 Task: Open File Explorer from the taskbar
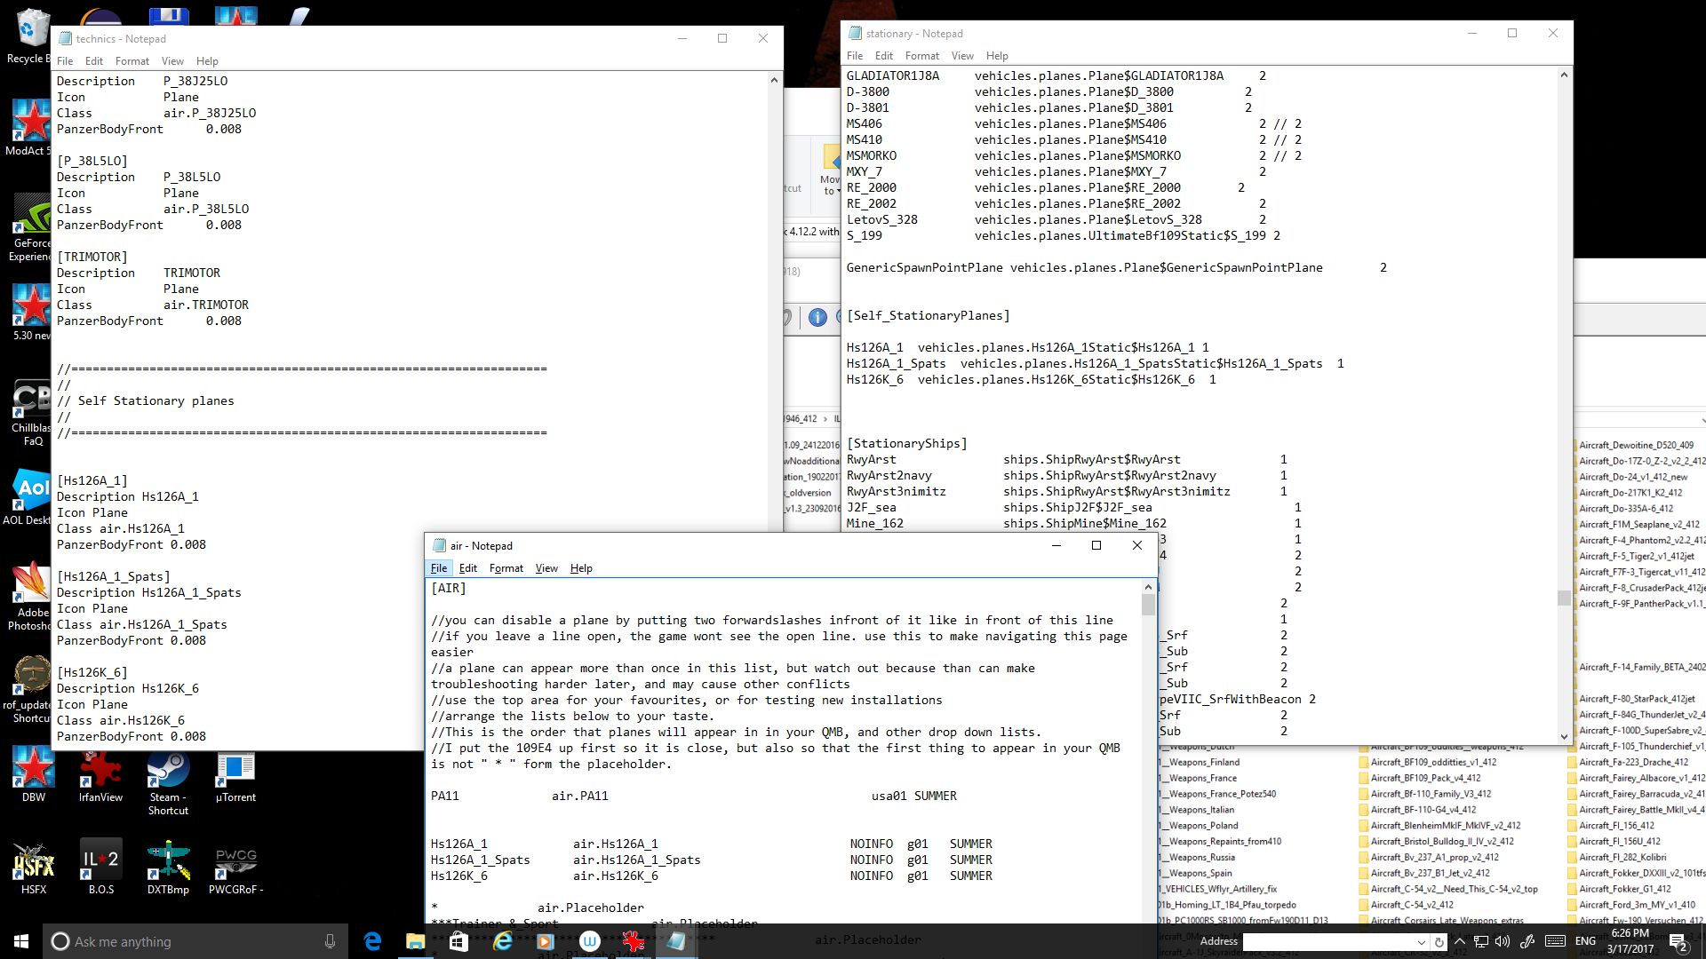click(415, 941)
